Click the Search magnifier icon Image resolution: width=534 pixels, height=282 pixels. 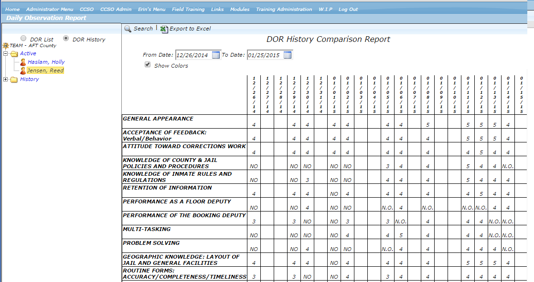pos(128,29)
